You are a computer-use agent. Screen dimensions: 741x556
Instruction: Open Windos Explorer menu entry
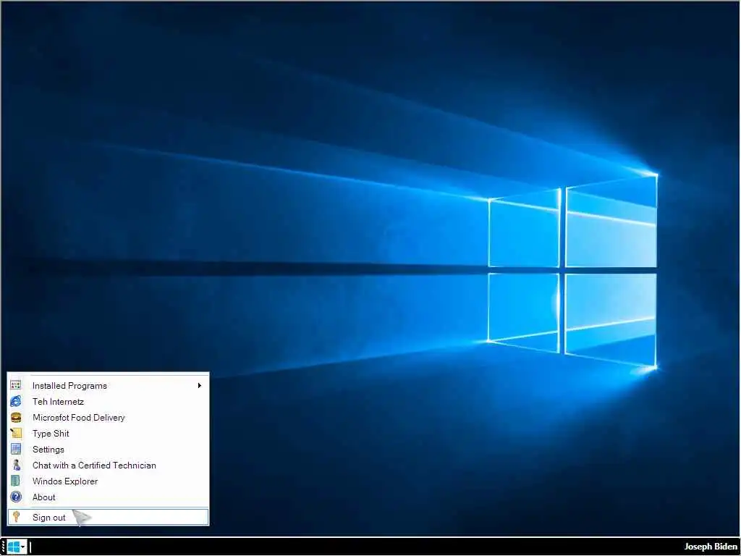point(108,481)
